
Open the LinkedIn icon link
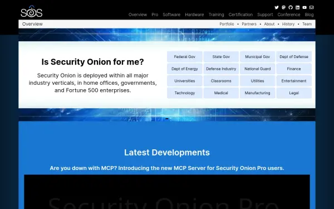[x=298, y=7]
